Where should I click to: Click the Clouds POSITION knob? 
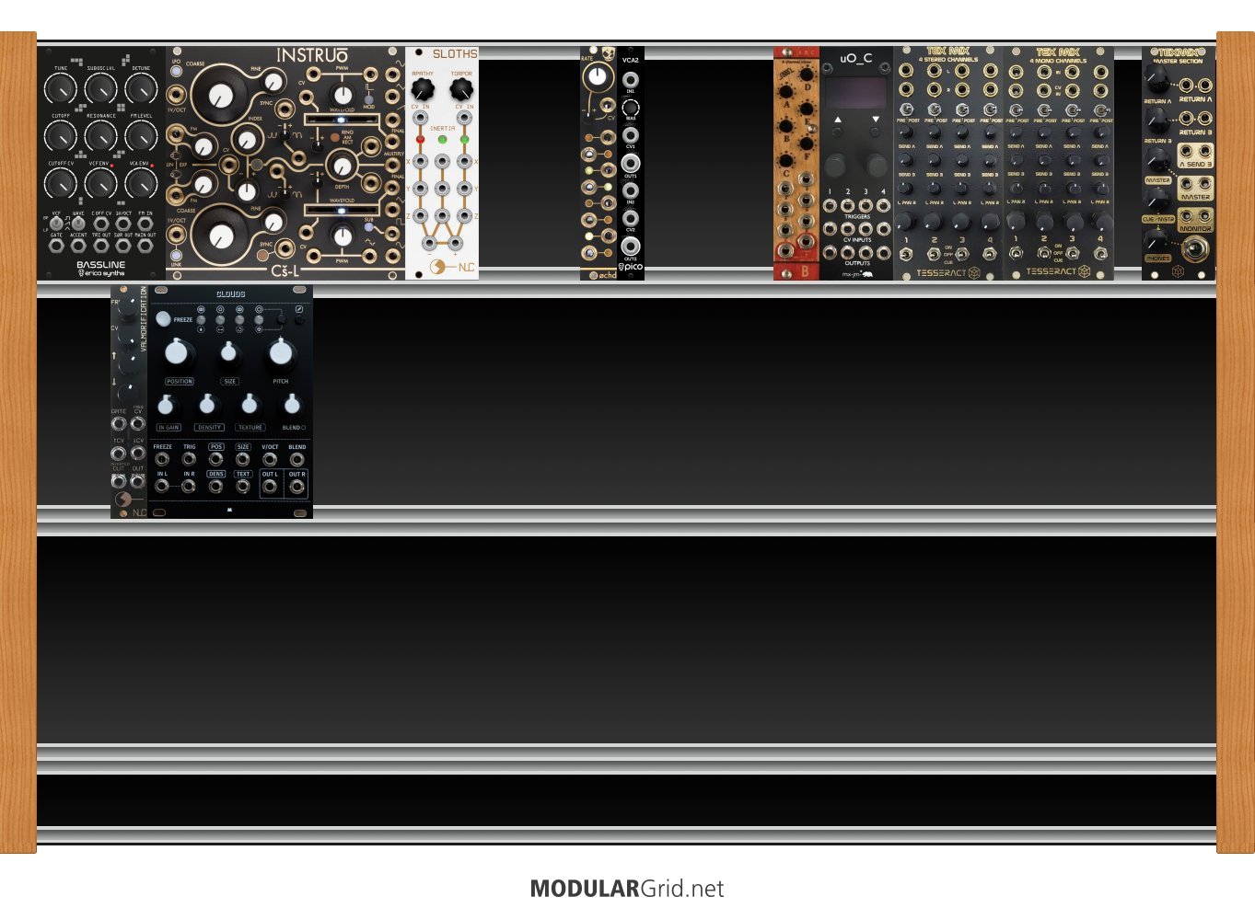click(180, 353)
